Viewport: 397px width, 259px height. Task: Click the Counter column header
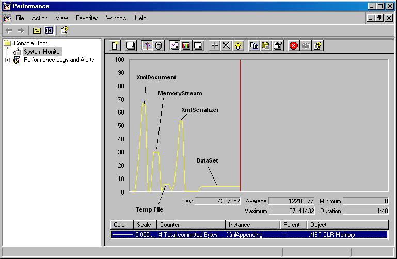191,224
